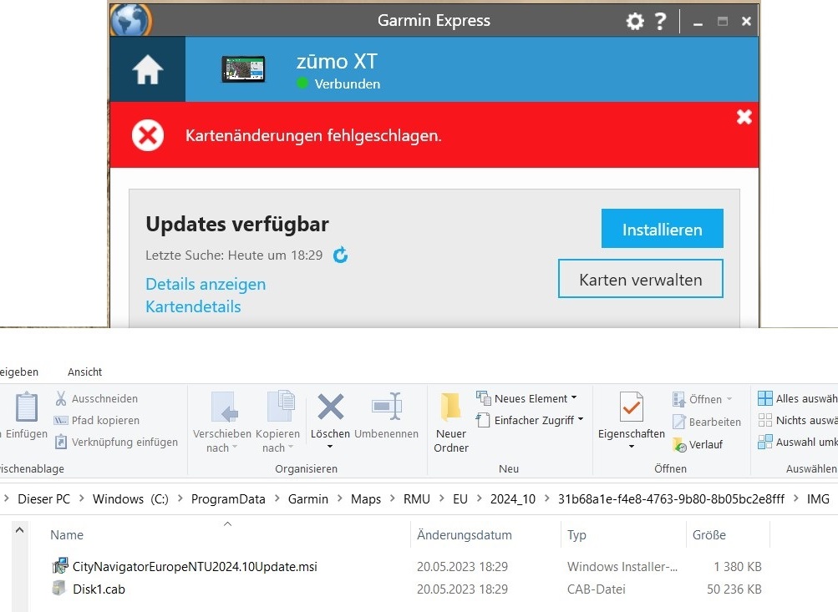Sort files by the Name column
This screenshot has width=838, height=612.
[x=66, y=535]
